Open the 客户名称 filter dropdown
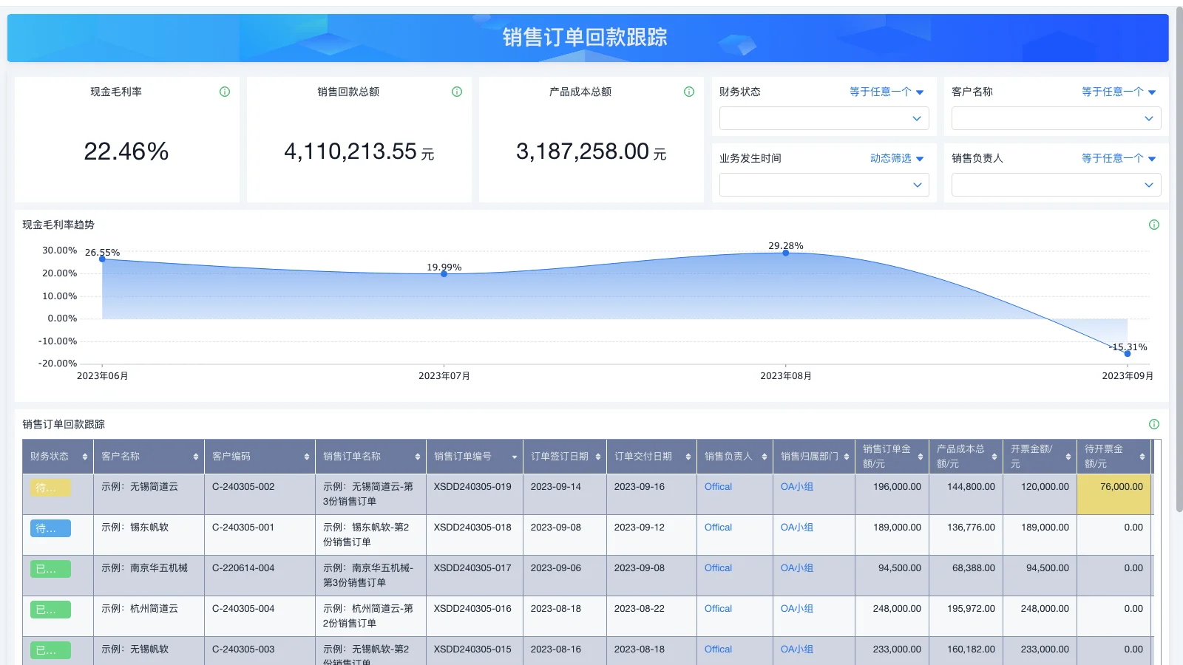 [x=1056, y=118]
